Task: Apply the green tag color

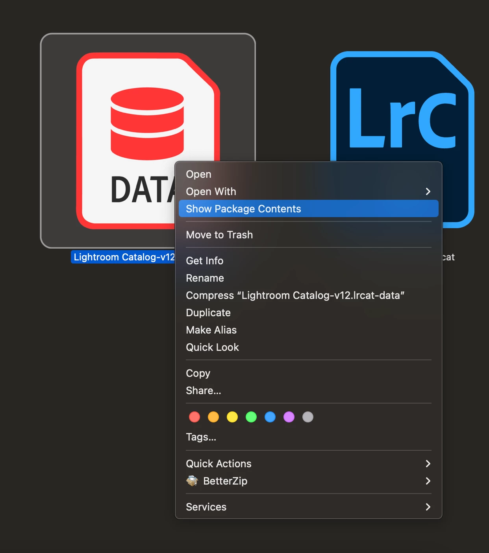Action: (x=251, y=417)
